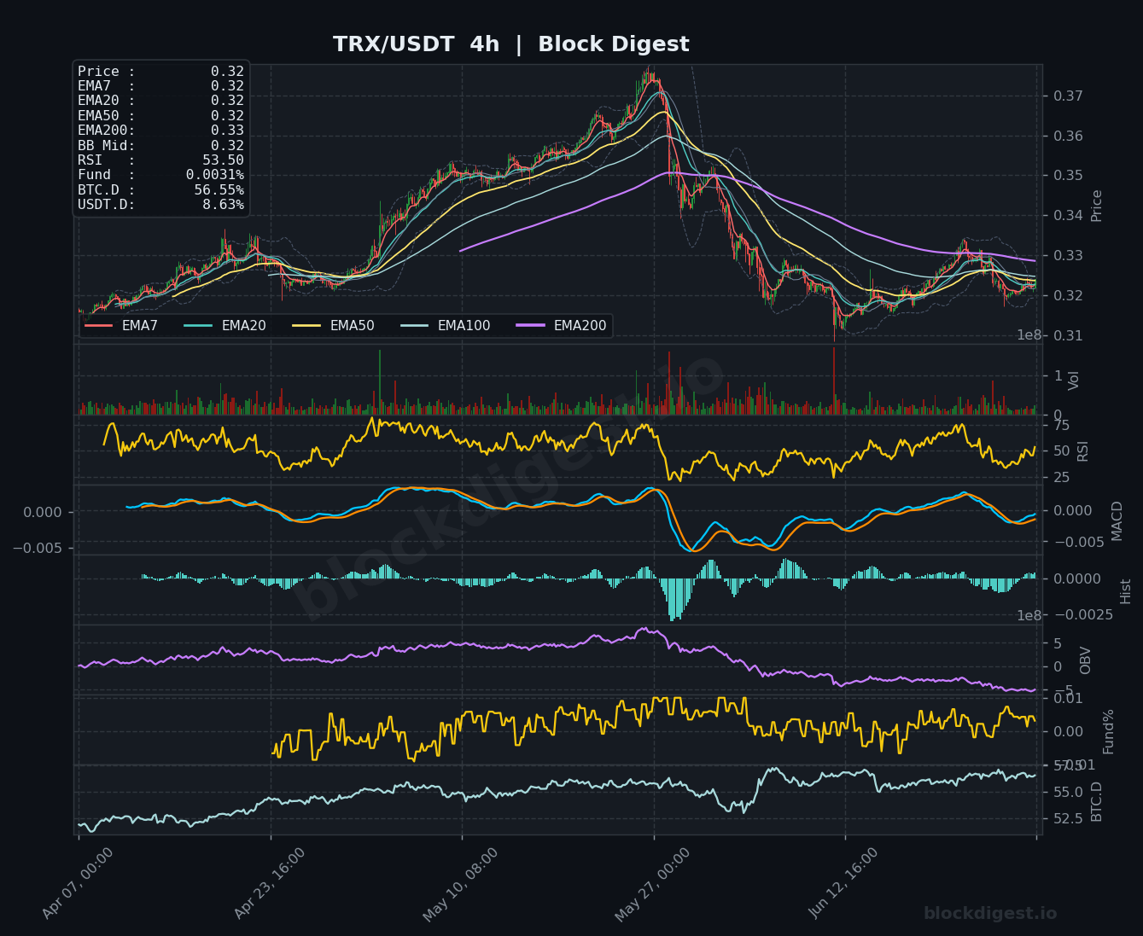Click the Fund 0.0031% readout
1143x936 pixels.
pyautogui.click(x=160, y=175)
